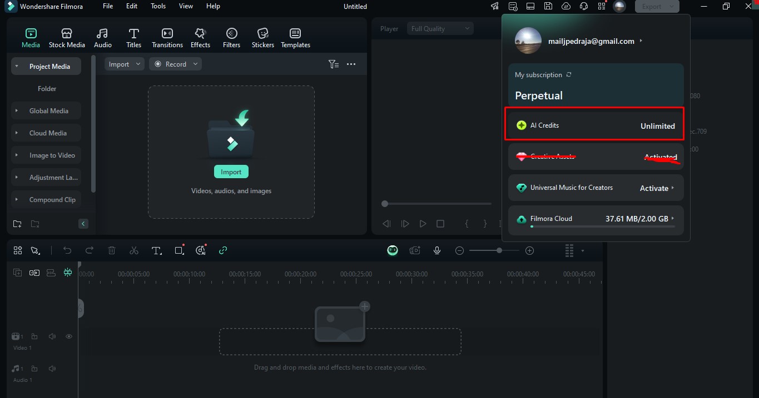This screenshot has height=398, width=759.
Task: Hide the Video 1 track using the eye toggle
Action: pos(68,336)
